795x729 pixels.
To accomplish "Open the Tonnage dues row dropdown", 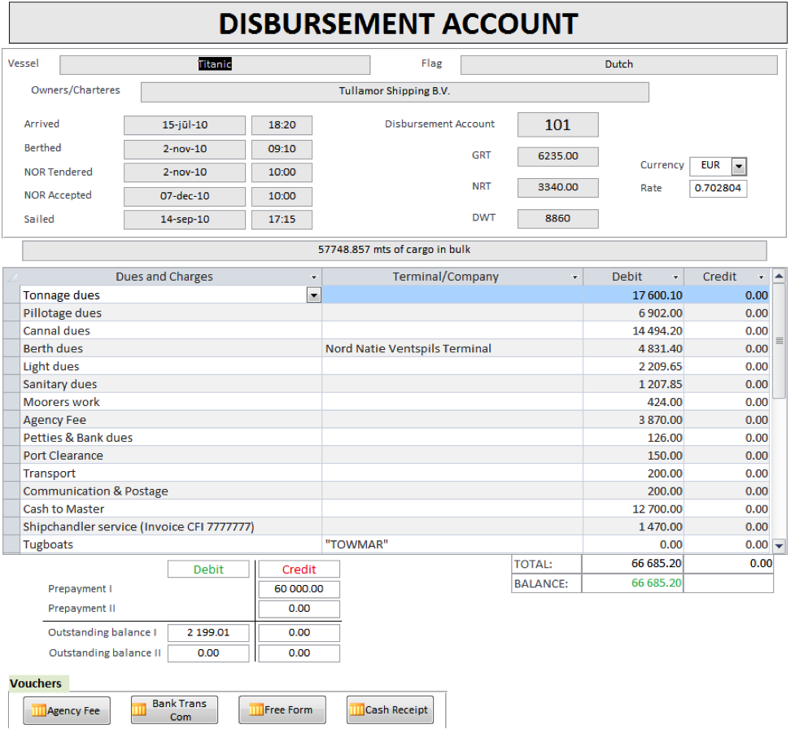I will tap(314, 296).
